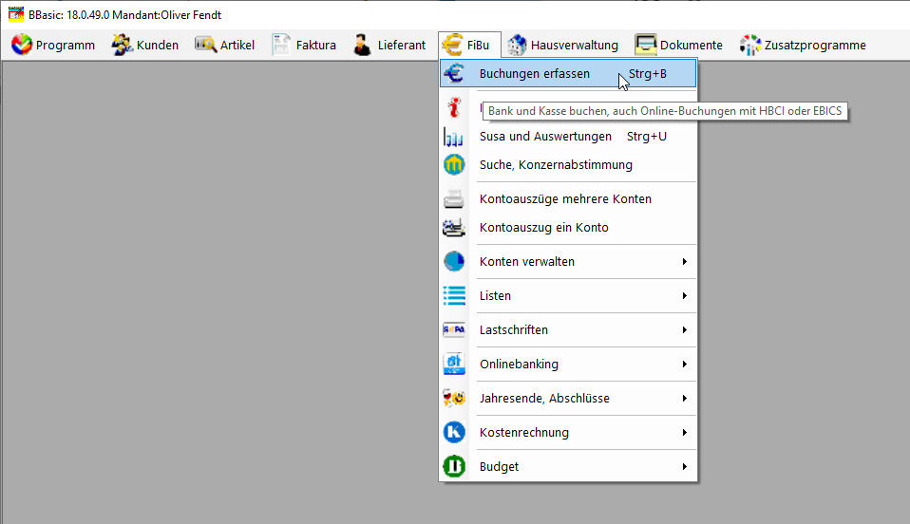This screenshot has height=524, width=910.
Task: Click title text BBasic: 18.0.49.0 Mandant:Oliver Fendt
Action: pyautogui.click(x=124, y=15)
